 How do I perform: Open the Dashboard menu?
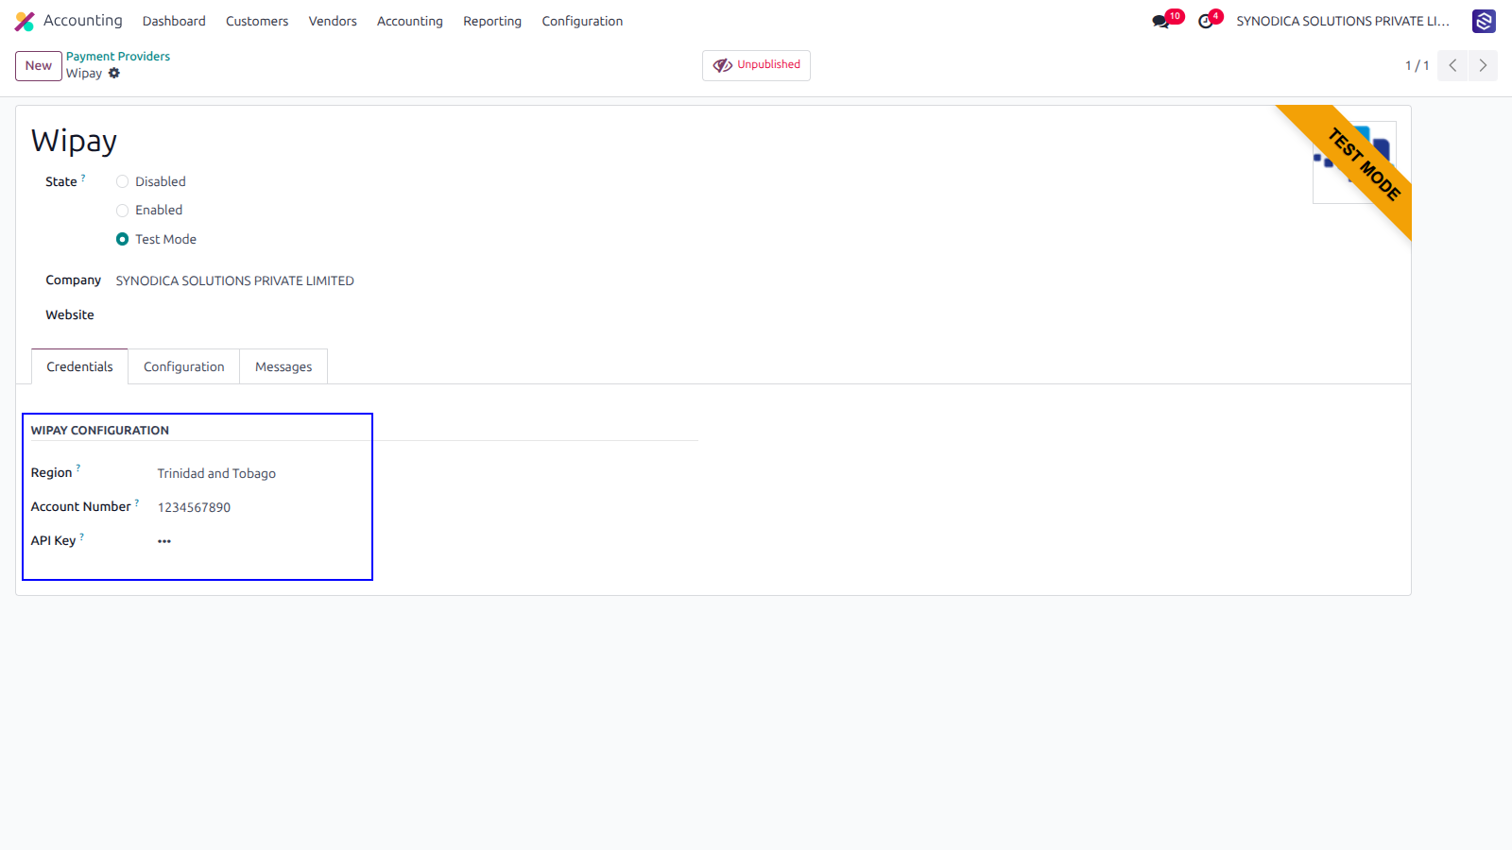tap(174, 21)
